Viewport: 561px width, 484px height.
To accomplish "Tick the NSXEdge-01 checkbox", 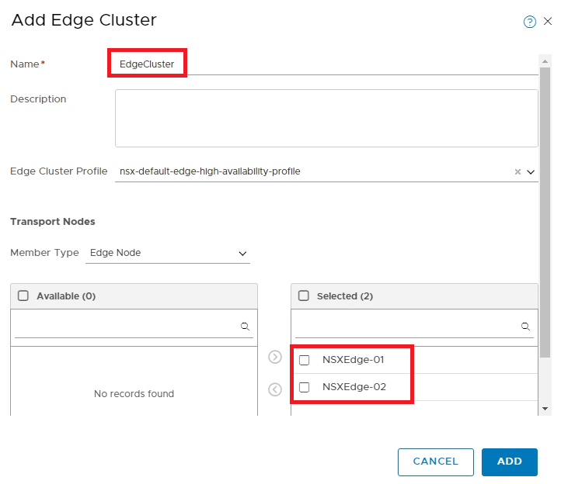I will [304, 360].
